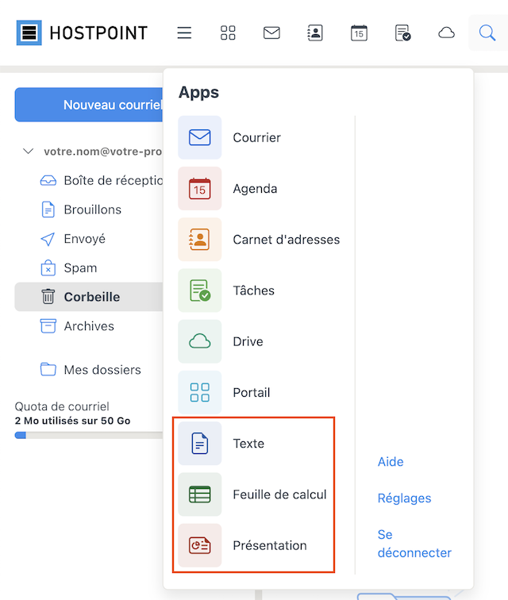Click the Drive cloud icon tile
This screenshot has width=508, height=600.
(200, 341)
